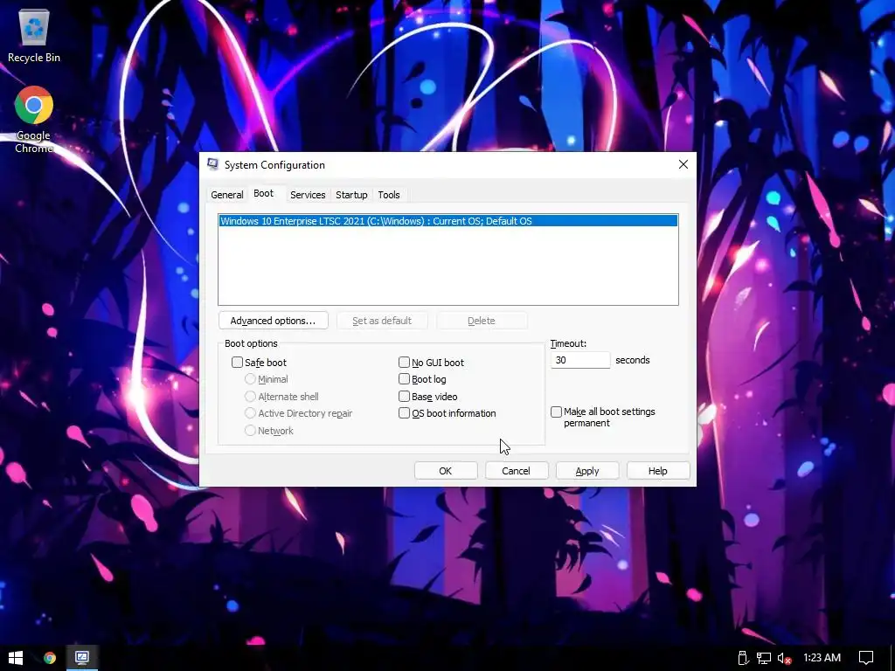Confirm with the OK button
The image size is (895, 671).
(x=446, y=471)
